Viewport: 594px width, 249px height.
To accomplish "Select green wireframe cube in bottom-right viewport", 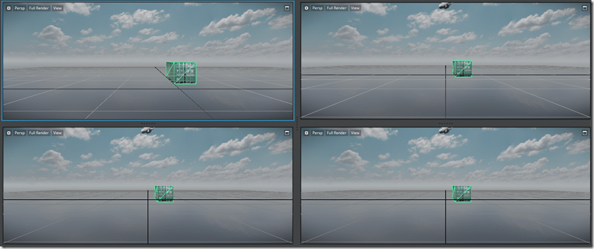I will [x=462, y=194].
